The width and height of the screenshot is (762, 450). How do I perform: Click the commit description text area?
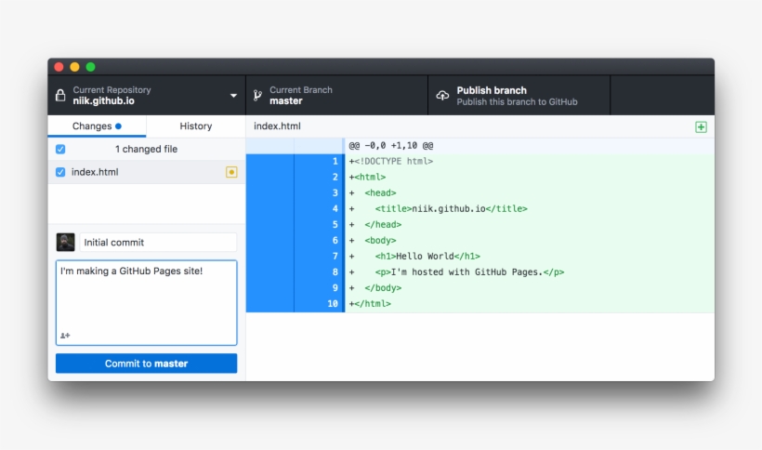coord(146,302)
